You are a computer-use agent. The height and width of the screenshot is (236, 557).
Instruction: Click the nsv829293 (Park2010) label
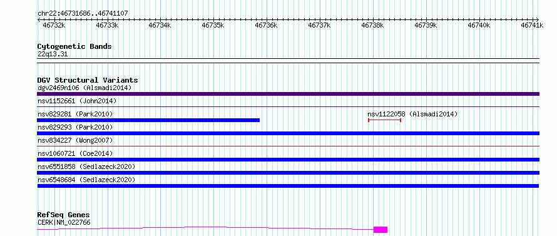(75, 127)
